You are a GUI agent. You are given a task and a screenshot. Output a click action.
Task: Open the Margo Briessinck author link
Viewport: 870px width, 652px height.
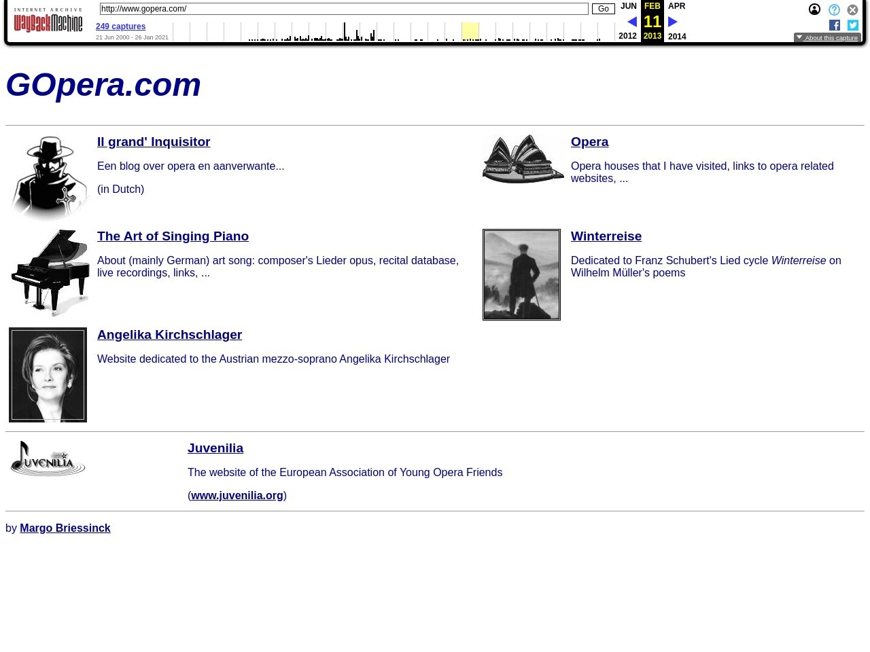click(x=65, y=528)
